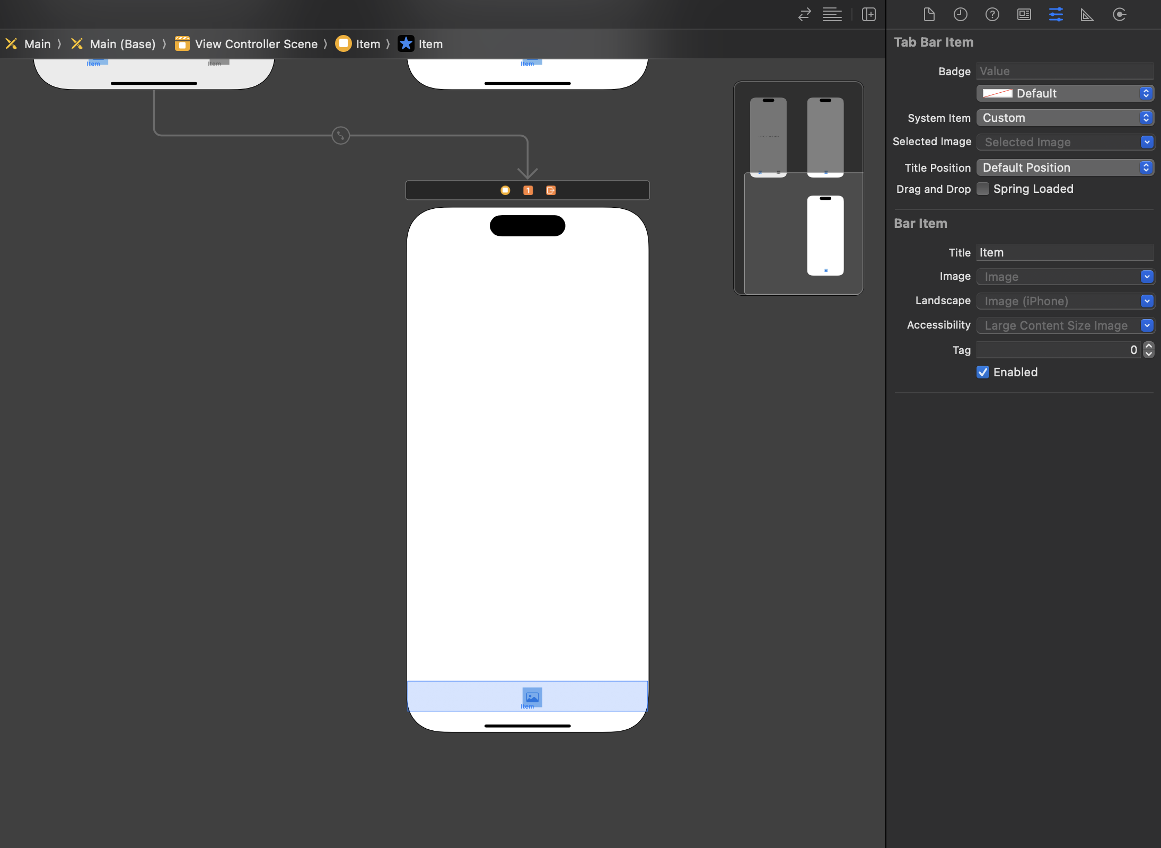Click the segue icon on connector line

pyautogui.click(x=340, y=135)
